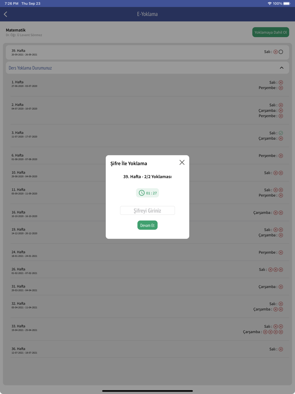Tap the 01 : 27 timer badge
Viewport: 295px width, 394px height.
coord(147,193)
